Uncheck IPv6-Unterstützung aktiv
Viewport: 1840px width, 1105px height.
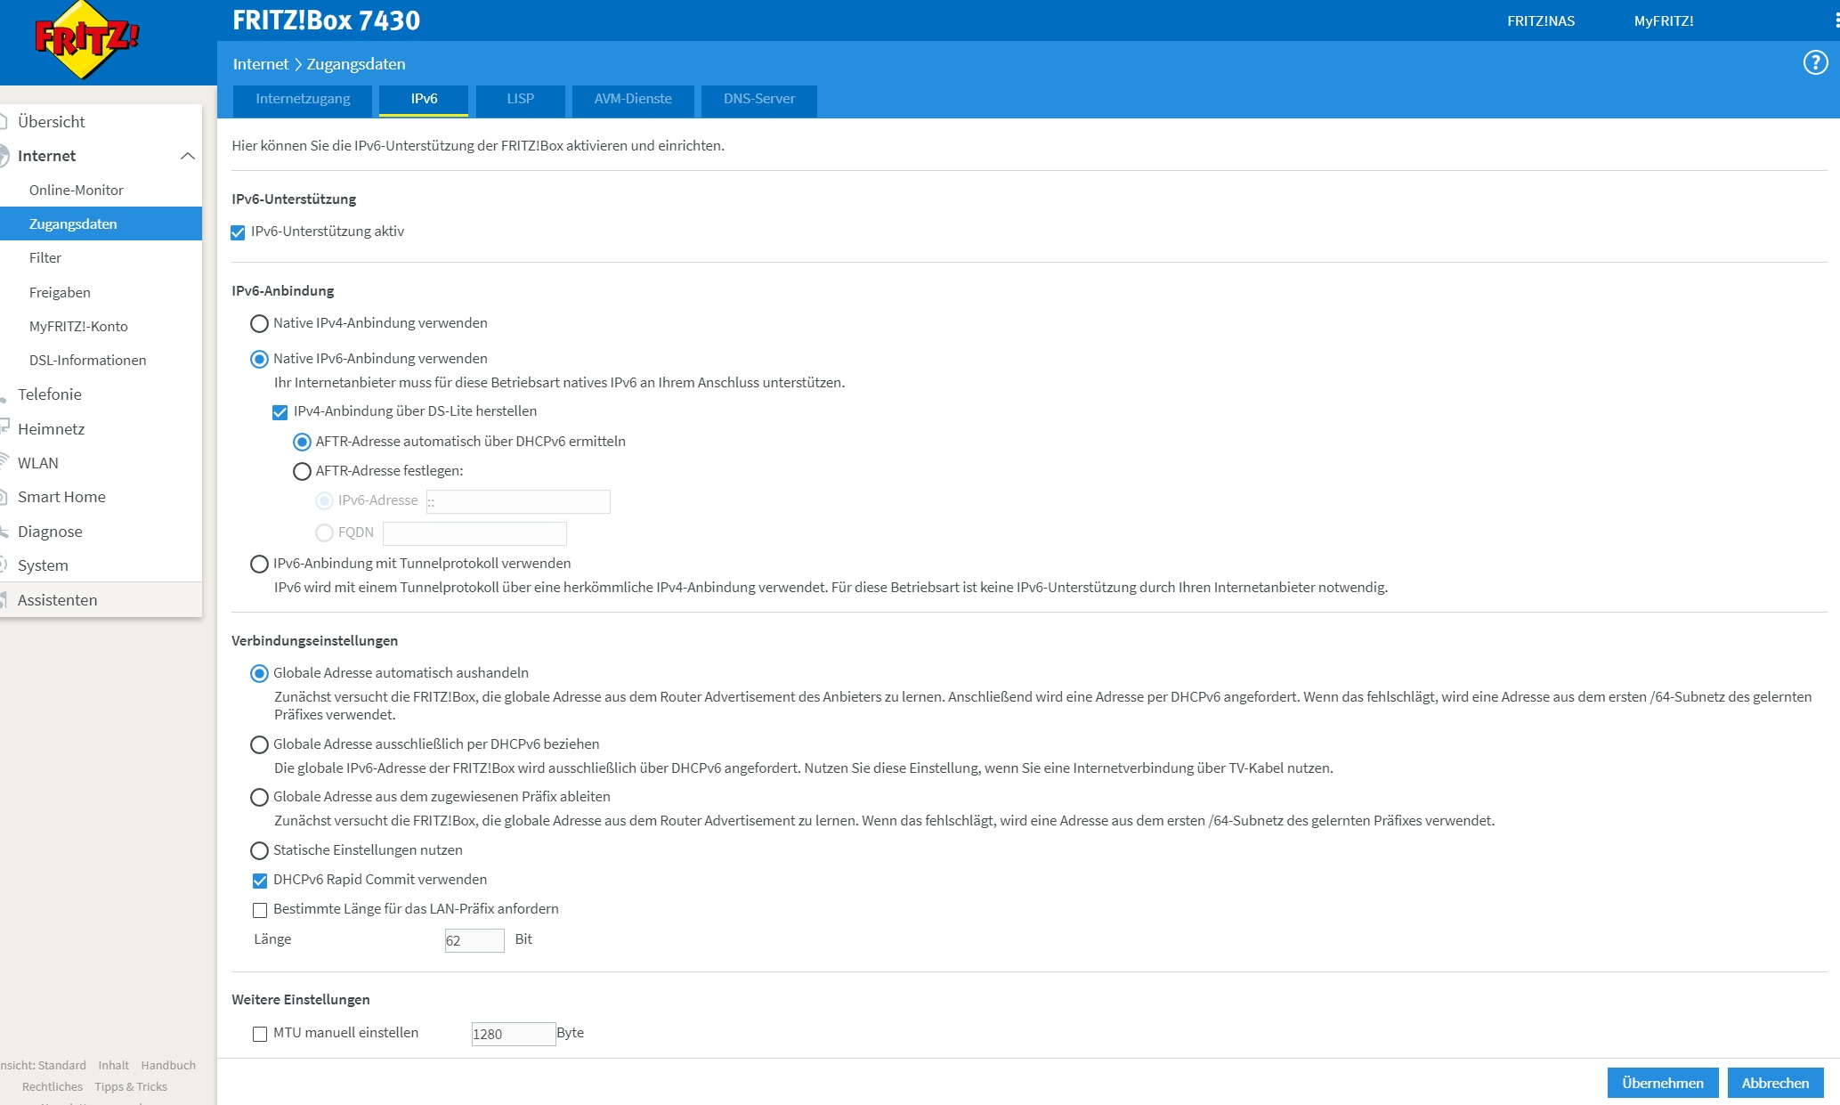[238, 232]
